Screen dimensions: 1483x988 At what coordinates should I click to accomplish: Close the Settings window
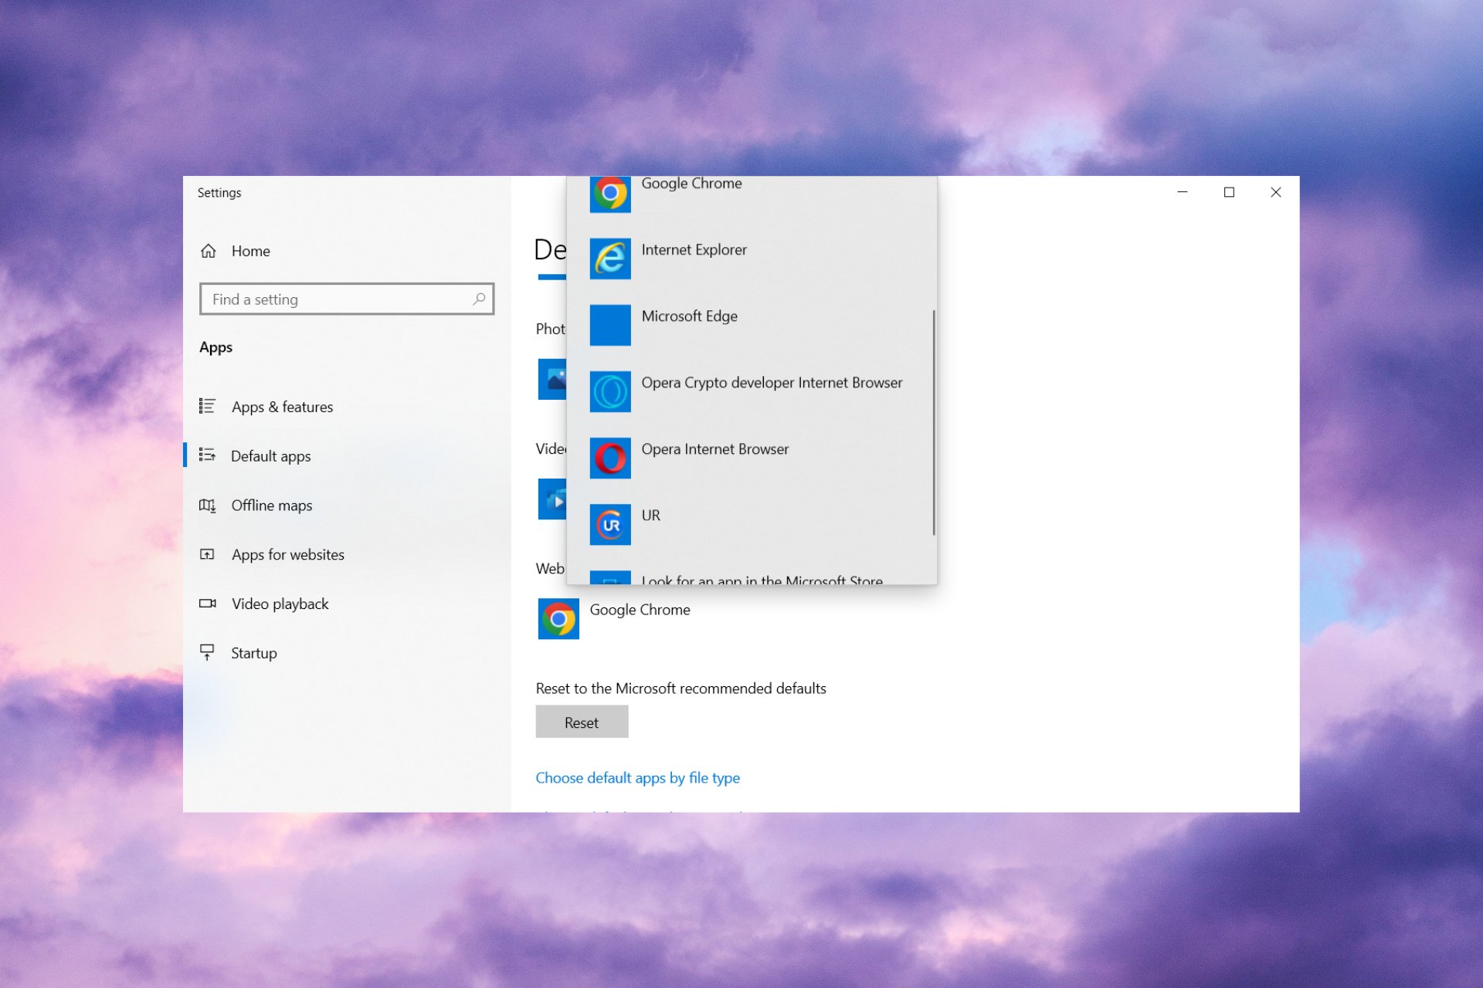[x=1276, y=192]
